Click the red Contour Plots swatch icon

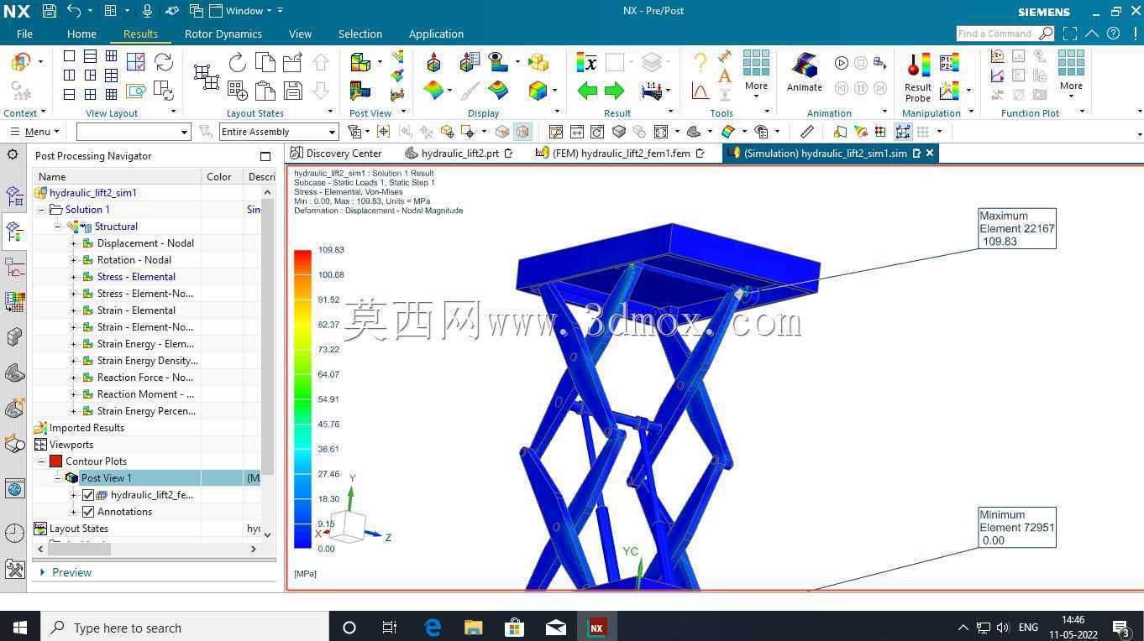click(55, 461)
